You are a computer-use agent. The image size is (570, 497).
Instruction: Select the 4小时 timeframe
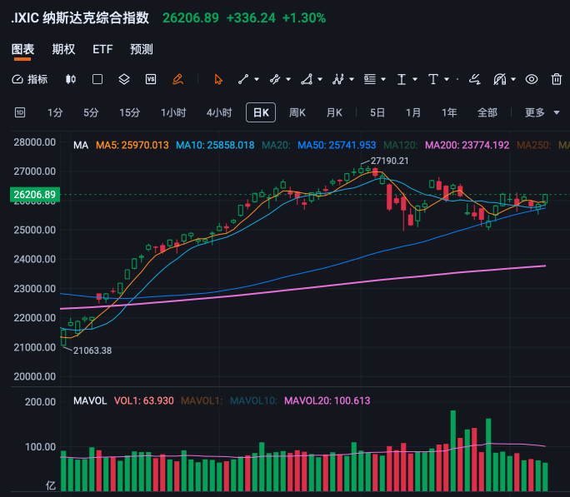tap(219, 112)
